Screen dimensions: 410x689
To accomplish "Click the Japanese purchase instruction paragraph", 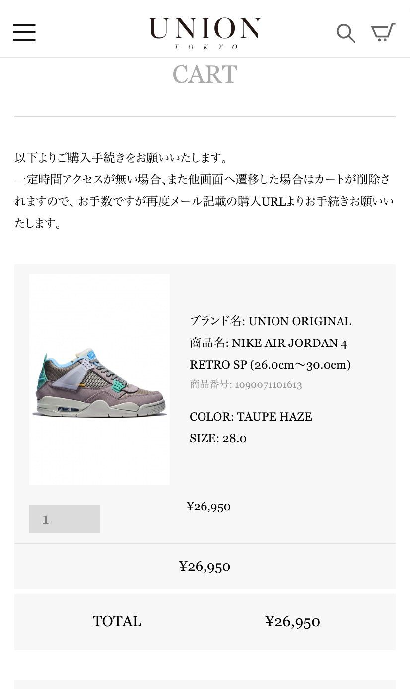I will (x=204, y=191).
